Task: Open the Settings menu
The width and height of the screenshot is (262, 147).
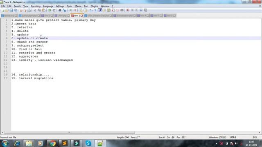Action: coord(60,6)
